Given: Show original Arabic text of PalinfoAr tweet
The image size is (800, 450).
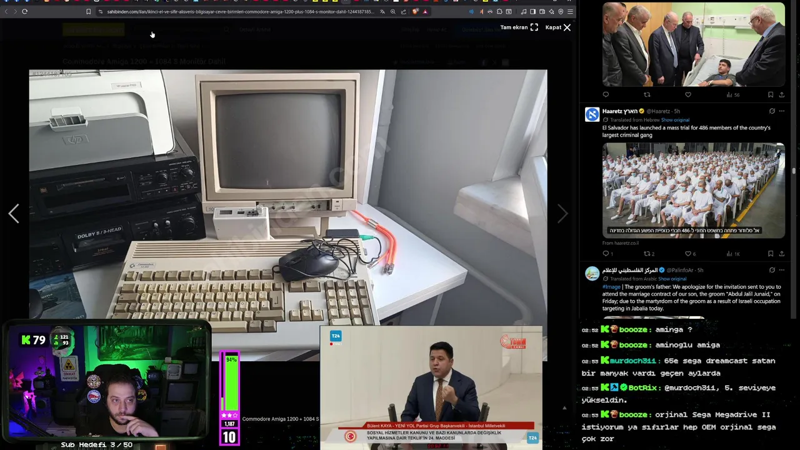Looking at the screenshot, I should pos(672,279).
